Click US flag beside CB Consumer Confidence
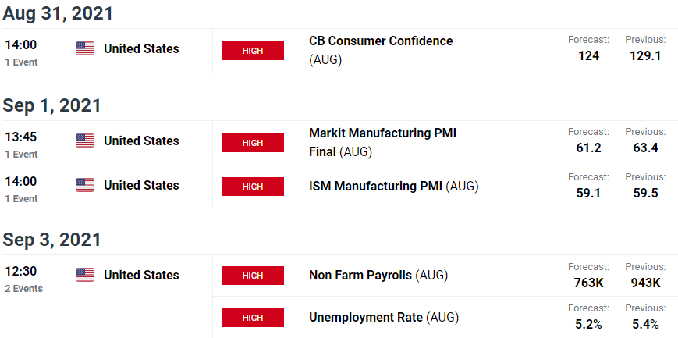 pyautogui.click(x=85, y=48)
